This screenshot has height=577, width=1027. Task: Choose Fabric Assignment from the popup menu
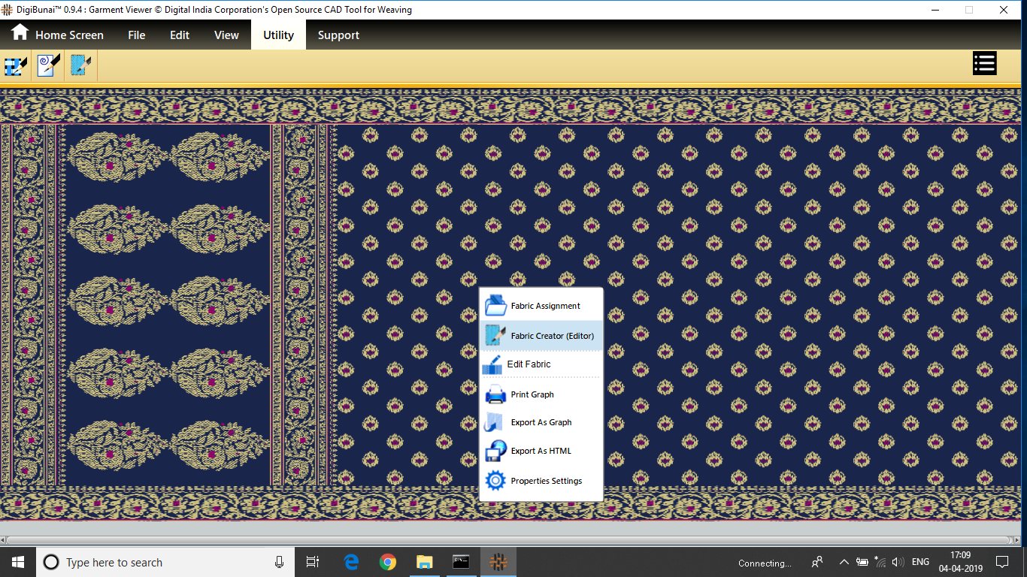(544, 306)
